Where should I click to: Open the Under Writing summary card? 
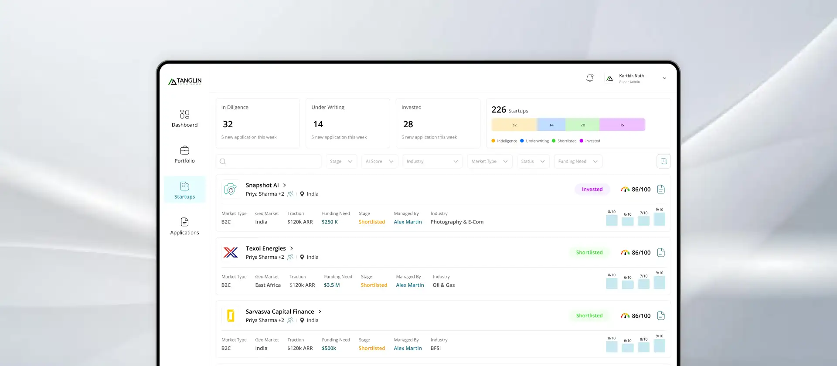click(x=348, y=123)
